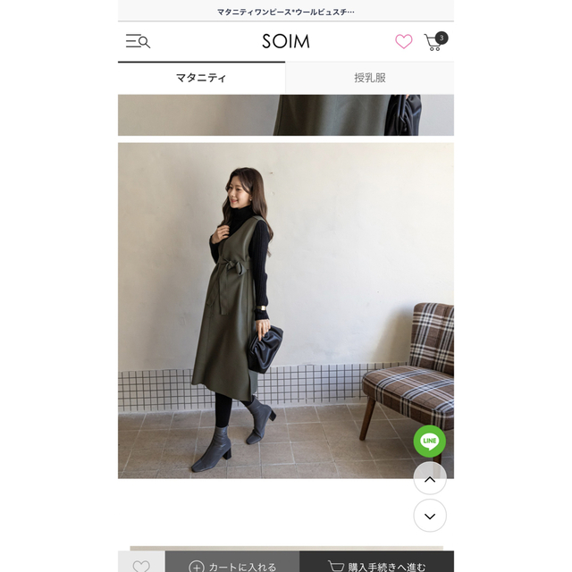Image resolution: width=572 pixels, height=572 pixels.
Task: Switch to the マタニティ tab
Action: pyautogui.click(x=201, y=78)
